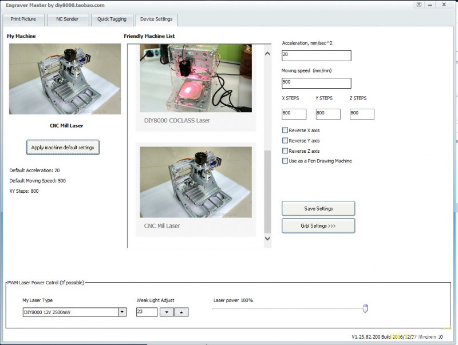Check the Reverse Z axis option
This screenshot has width=458, height=345.
285,150
